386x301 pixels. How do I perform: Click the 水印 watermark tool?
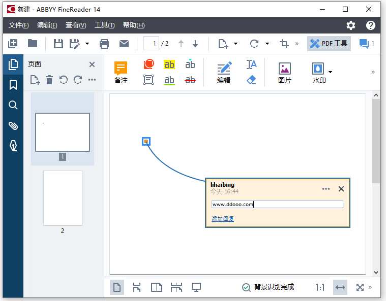point(319,73)
